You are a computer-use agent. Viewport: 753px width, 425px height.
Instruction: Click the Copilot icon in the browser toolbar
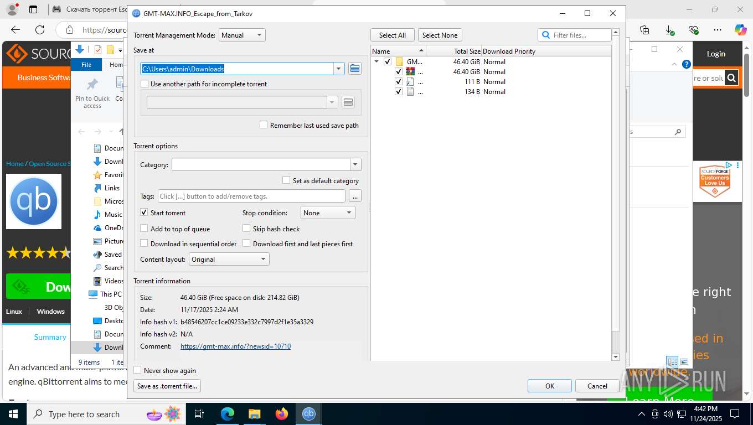point(740,30)
